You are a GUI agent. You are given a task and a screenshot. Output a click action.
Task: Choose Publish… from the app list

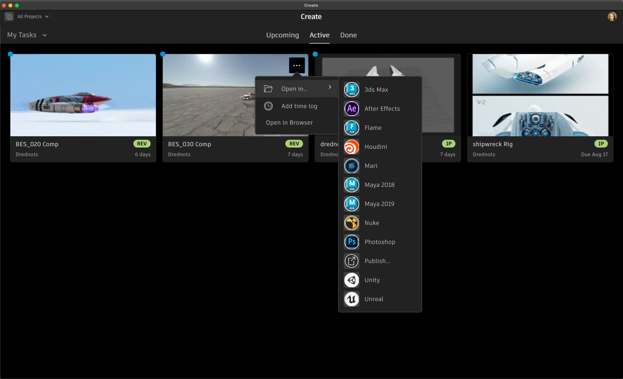click(380, 261)
